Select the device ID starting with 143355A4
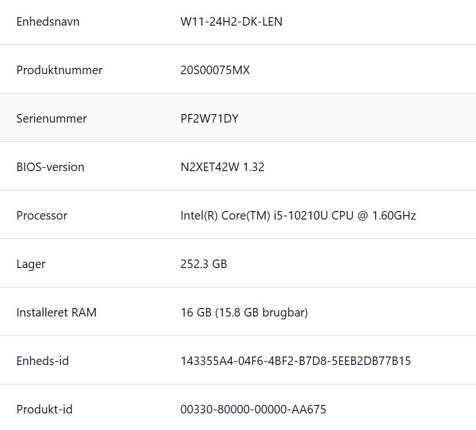 [x=295, y=361]
